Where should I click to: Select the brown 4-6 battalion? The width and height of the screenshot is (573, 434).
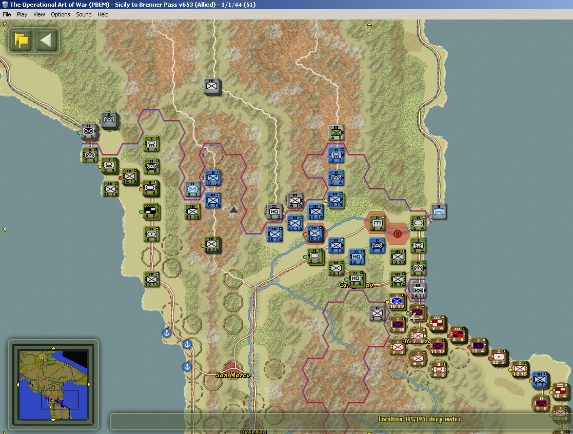pos(439,370)
